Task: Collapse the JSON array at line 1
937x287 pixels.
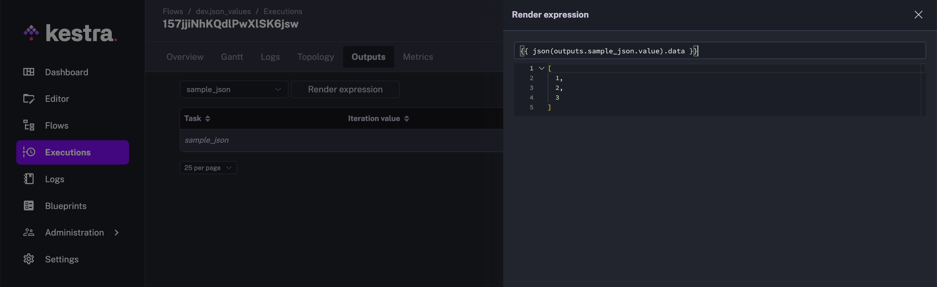Action: (x=542, y=68)
